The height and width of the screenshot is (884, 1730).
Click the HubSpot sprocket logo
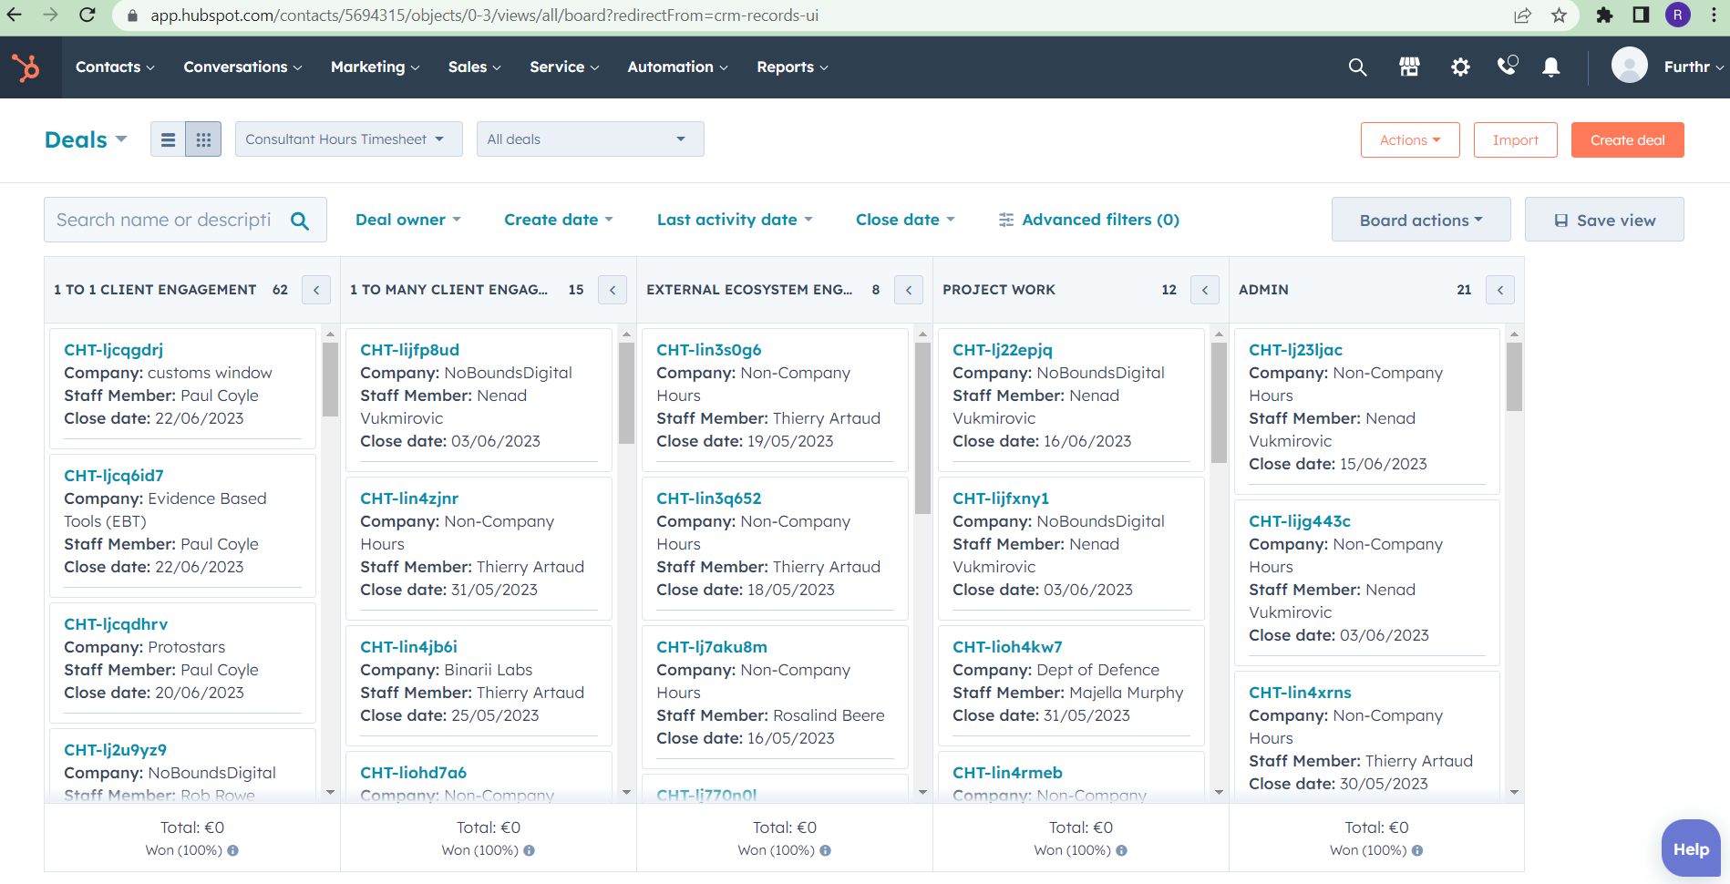click(x=26, y=67)
